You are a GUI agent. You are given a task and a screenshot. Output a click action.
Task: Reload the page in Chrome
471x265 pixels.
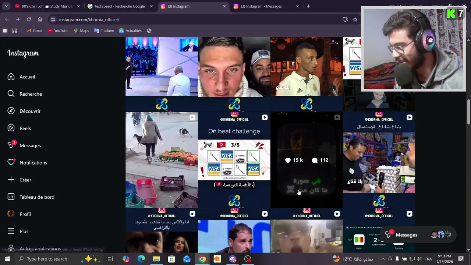coord(29,20)
